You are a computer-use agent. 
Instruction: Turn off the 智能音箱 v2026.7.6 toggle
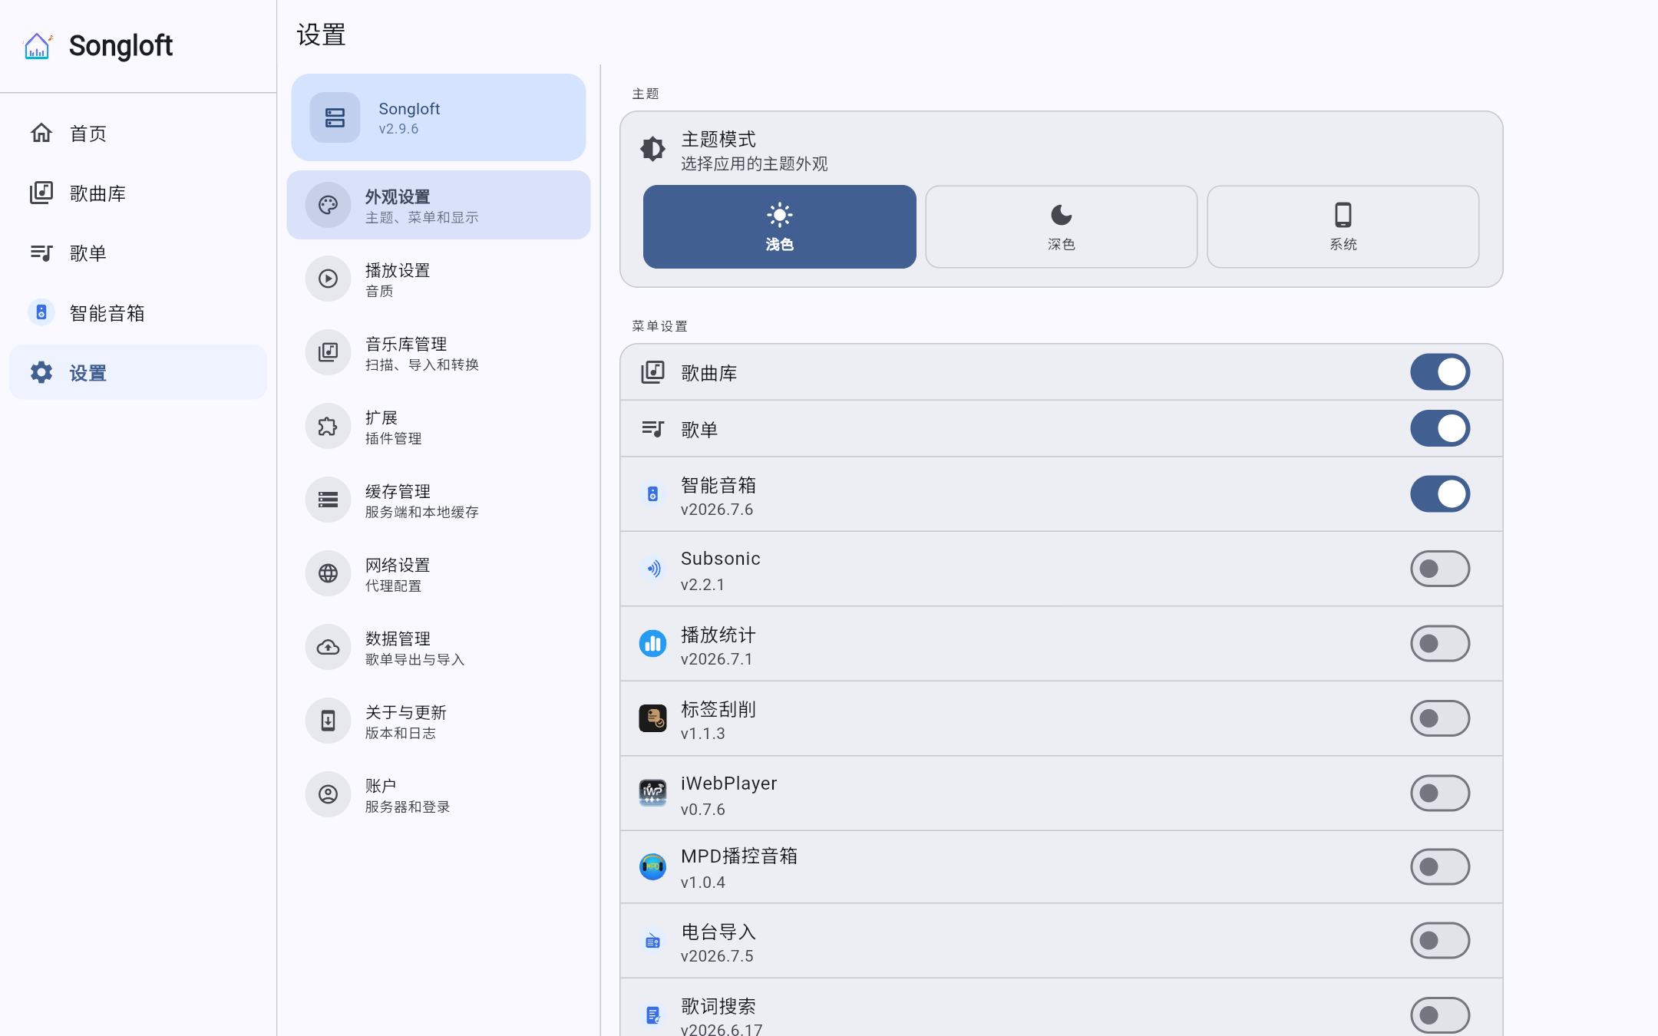[x=1440, y=493]
